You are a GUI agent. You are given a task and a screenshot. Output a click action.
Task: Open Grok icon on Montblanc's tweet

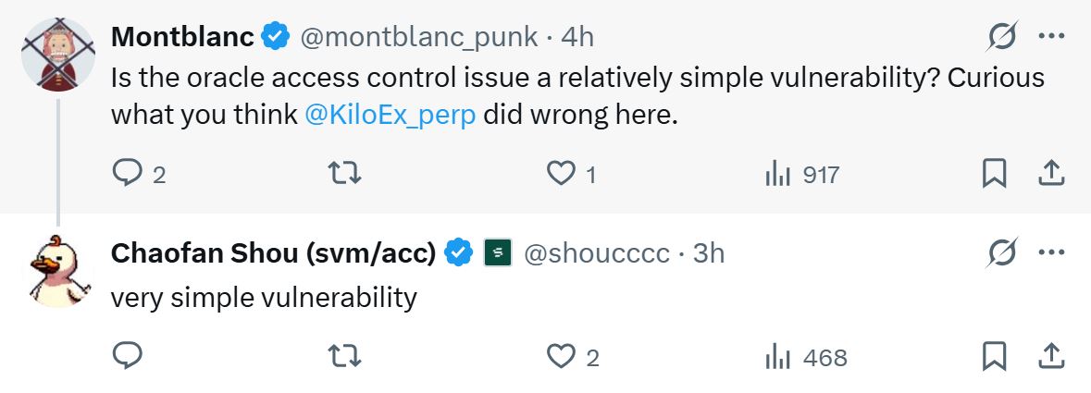(1001, 37)
